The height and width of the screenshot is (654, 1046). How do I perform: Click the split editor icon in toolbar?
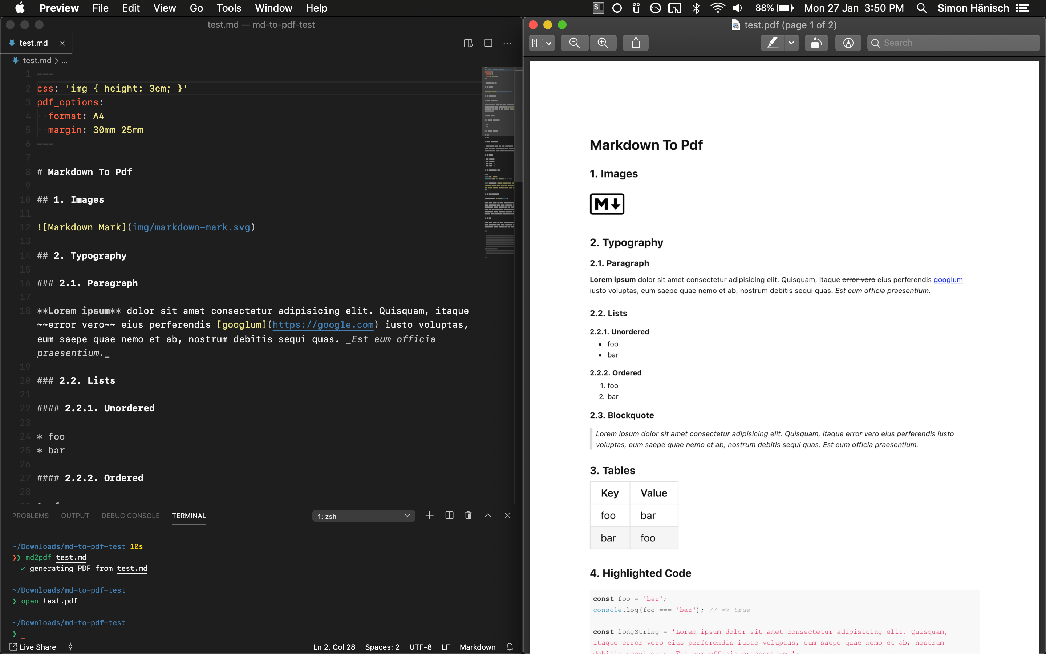488,43
